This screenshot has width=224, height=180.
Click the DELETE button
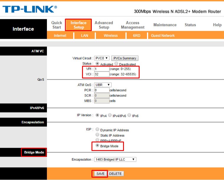coord(115,174)
